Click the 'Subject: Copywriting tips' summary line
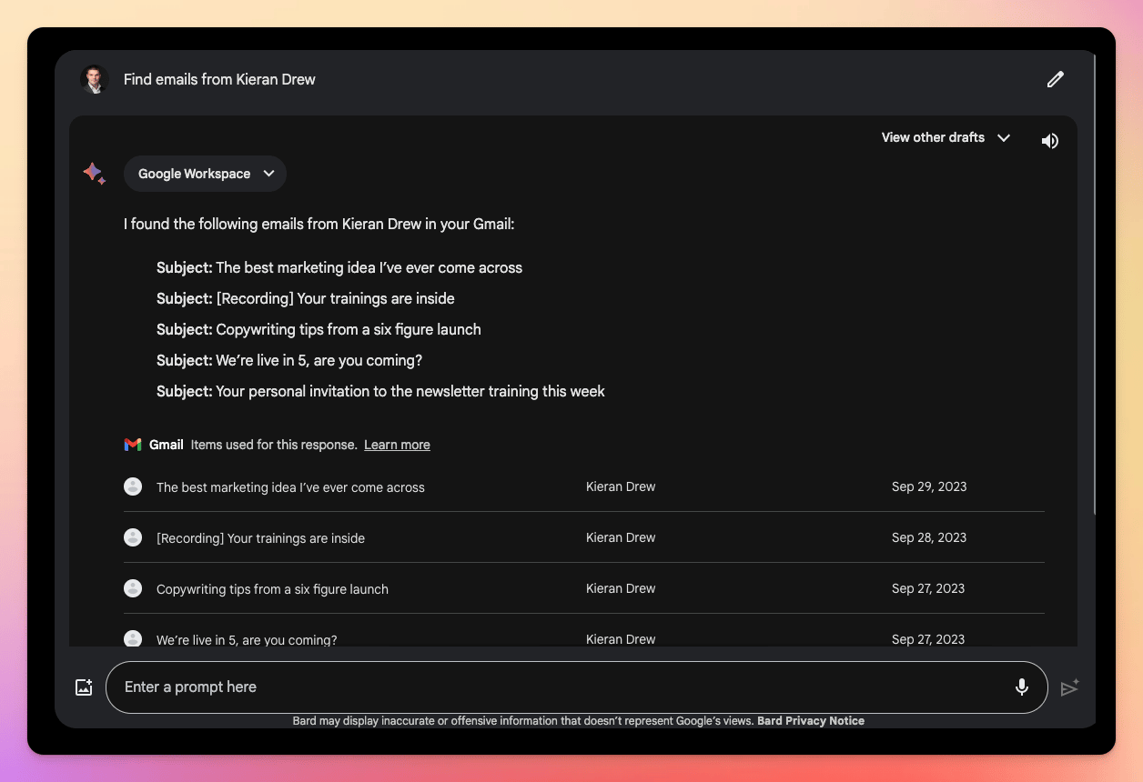The width and height of the screenshot is (1143, 782). tap(319, 329)
